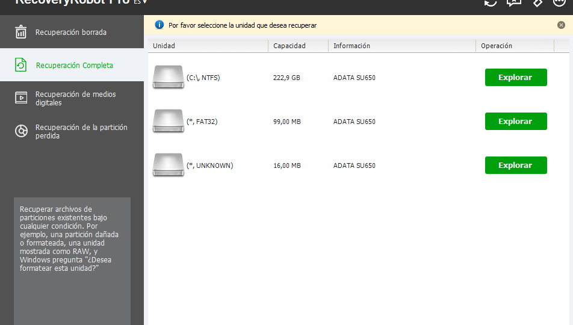Click the refresh arrow icon in title bar
The width and height of the screenshot is (573, 325).
pos(491,2)
